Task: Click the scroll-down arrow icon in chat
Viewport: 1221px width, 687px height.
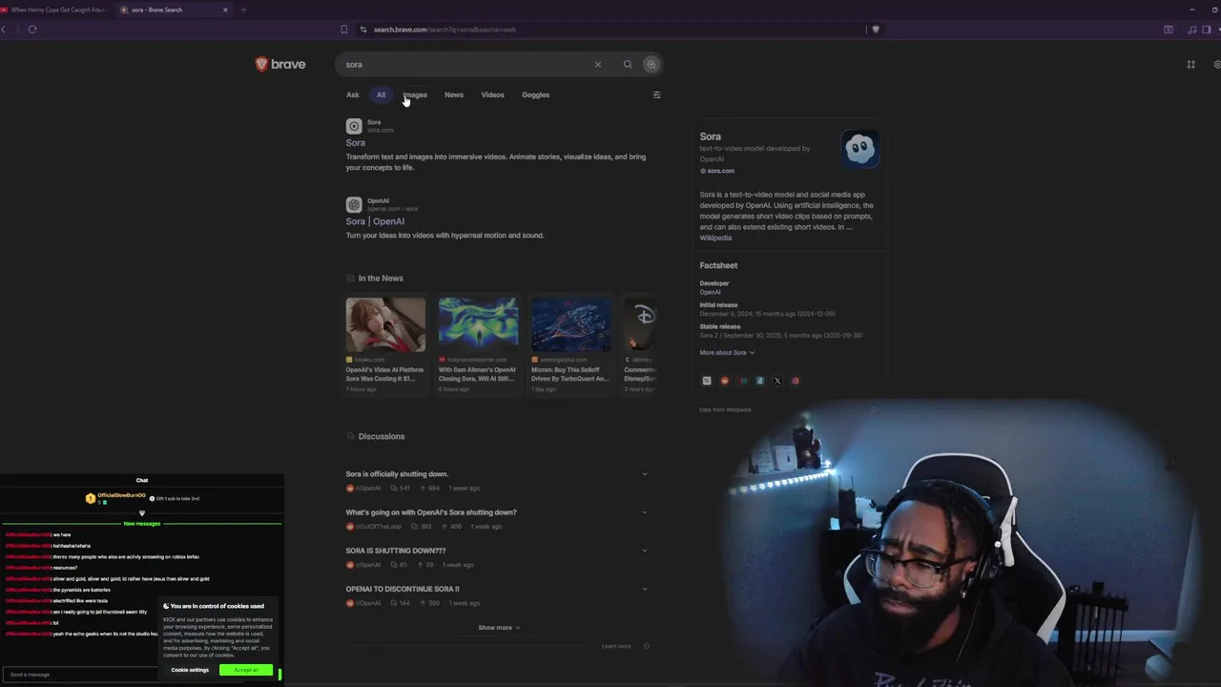Action: tap(142, 513)
